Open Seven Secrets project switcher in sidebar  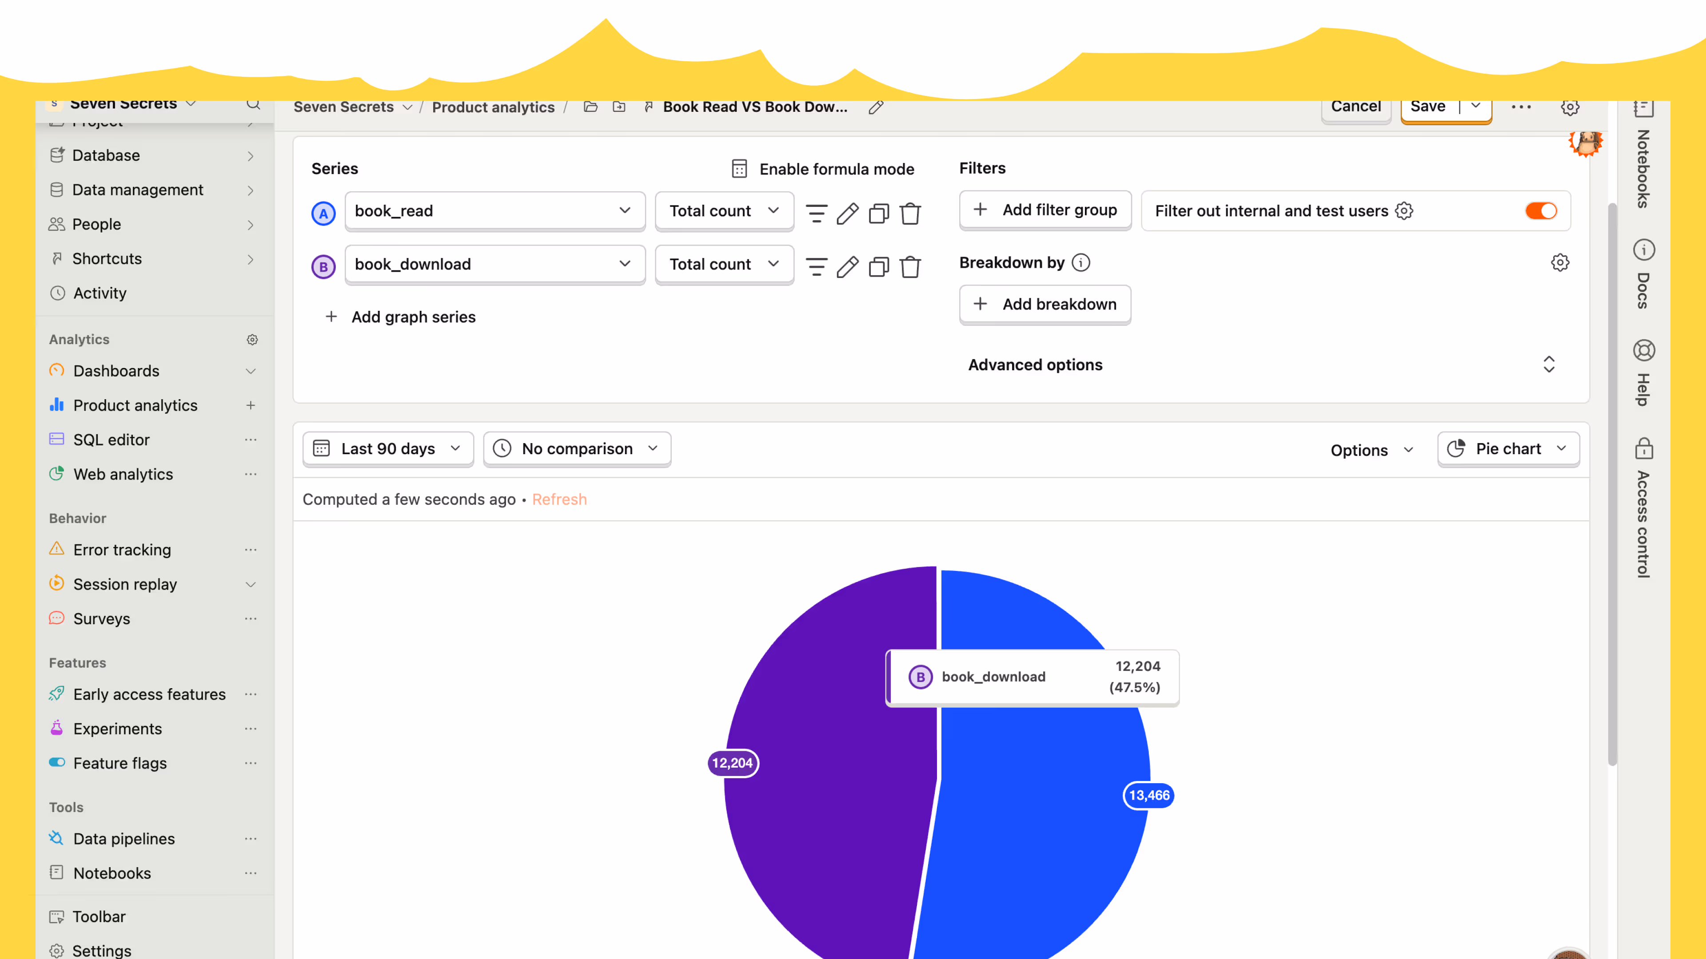point(123,105)
